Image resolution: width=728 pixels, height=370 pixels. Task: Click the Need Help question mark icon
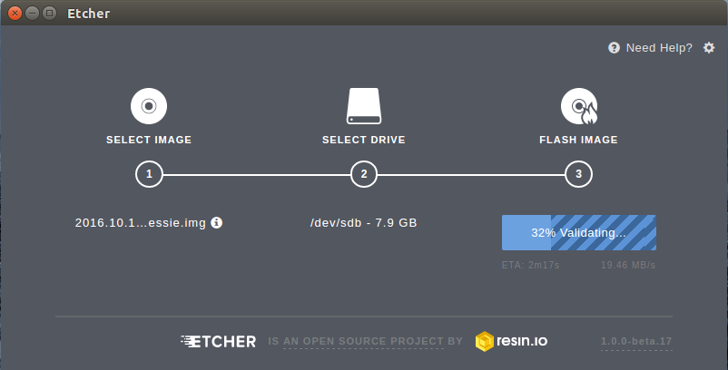click(614, 48)
